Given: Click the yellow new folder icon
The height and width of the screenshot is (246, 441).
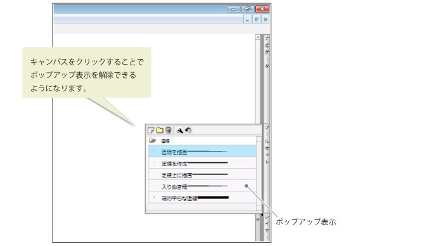Looking at the screenshot, I should (x=160, y=130).
